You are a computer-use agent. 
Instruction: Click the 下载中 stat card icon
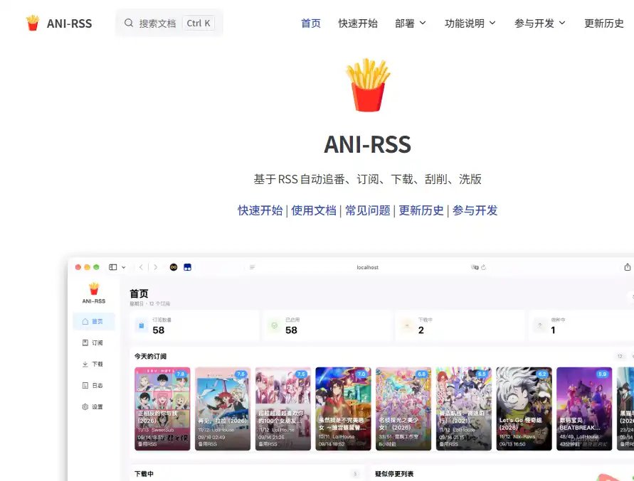tap(407, 325)
